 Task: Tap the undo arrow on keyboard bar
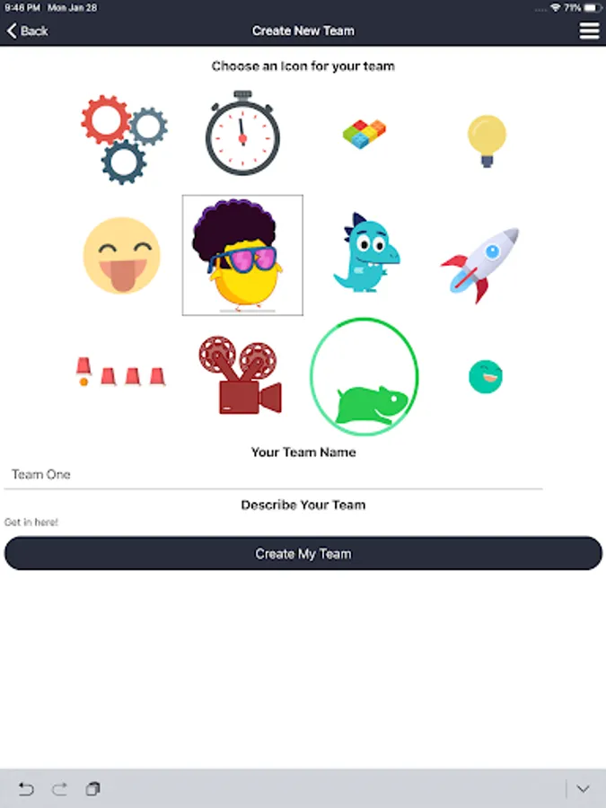point(26,789)
